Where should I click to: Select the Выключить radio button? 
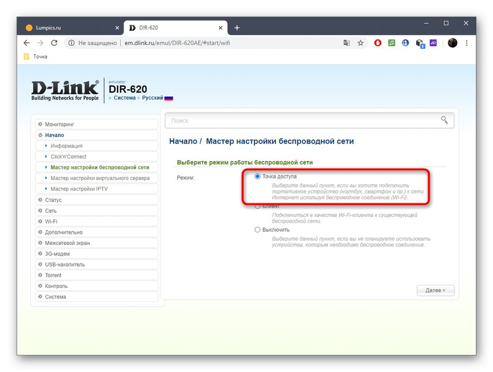(x=257, y=229)
